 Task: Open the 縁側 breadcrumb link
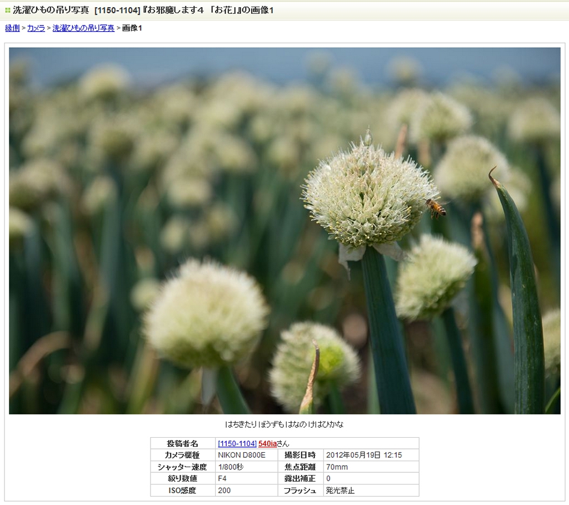click(x=12, y=28)
